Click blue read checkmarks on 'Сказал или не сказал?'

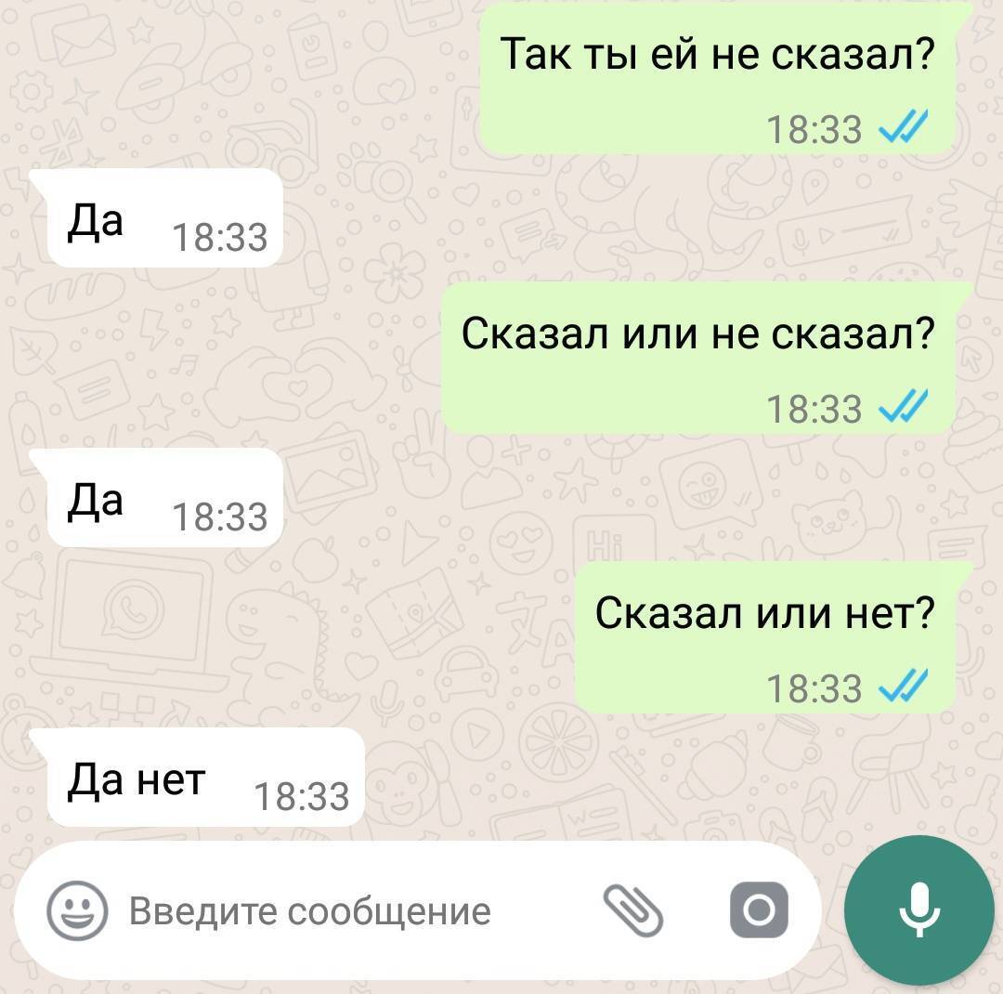pyautogui.click(x=904, y=407)
